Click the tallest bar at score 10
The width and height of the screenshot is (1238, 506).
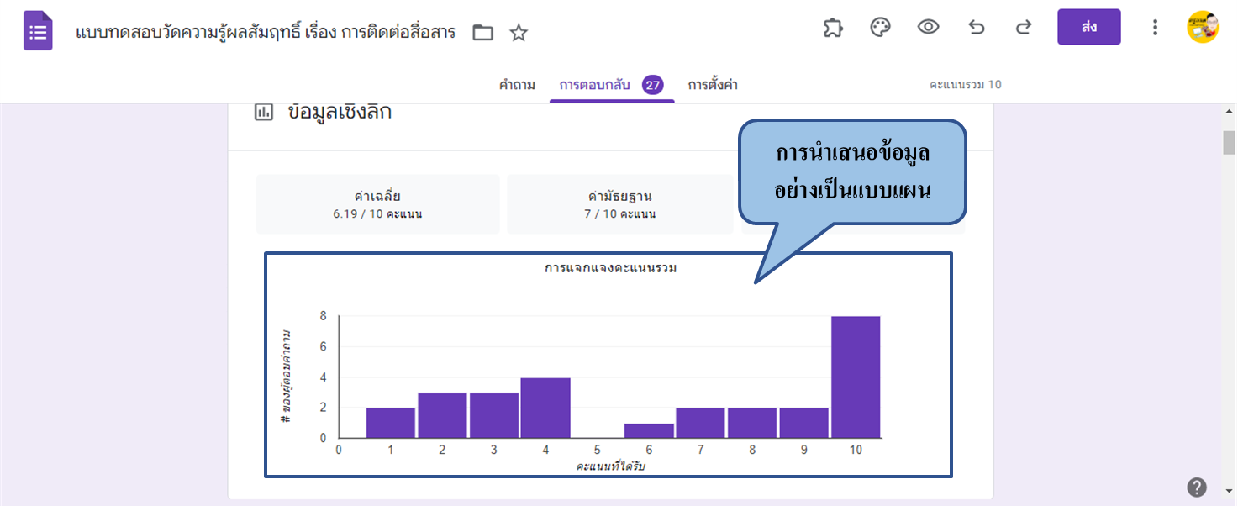coord(856,377)
